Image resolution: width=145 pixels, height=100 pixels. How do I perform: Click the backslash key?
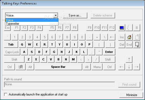pos(104,37)
